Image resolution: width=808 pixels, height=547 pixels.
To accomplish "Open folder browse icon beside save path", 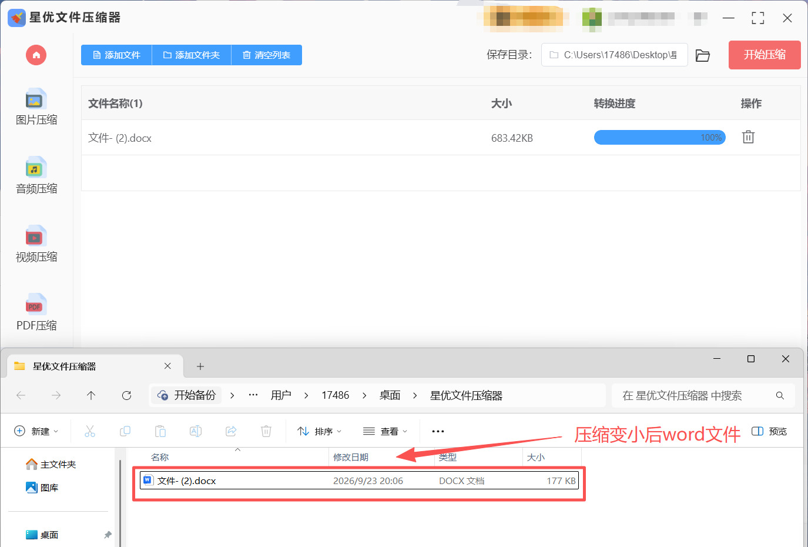I will [703, 55].
